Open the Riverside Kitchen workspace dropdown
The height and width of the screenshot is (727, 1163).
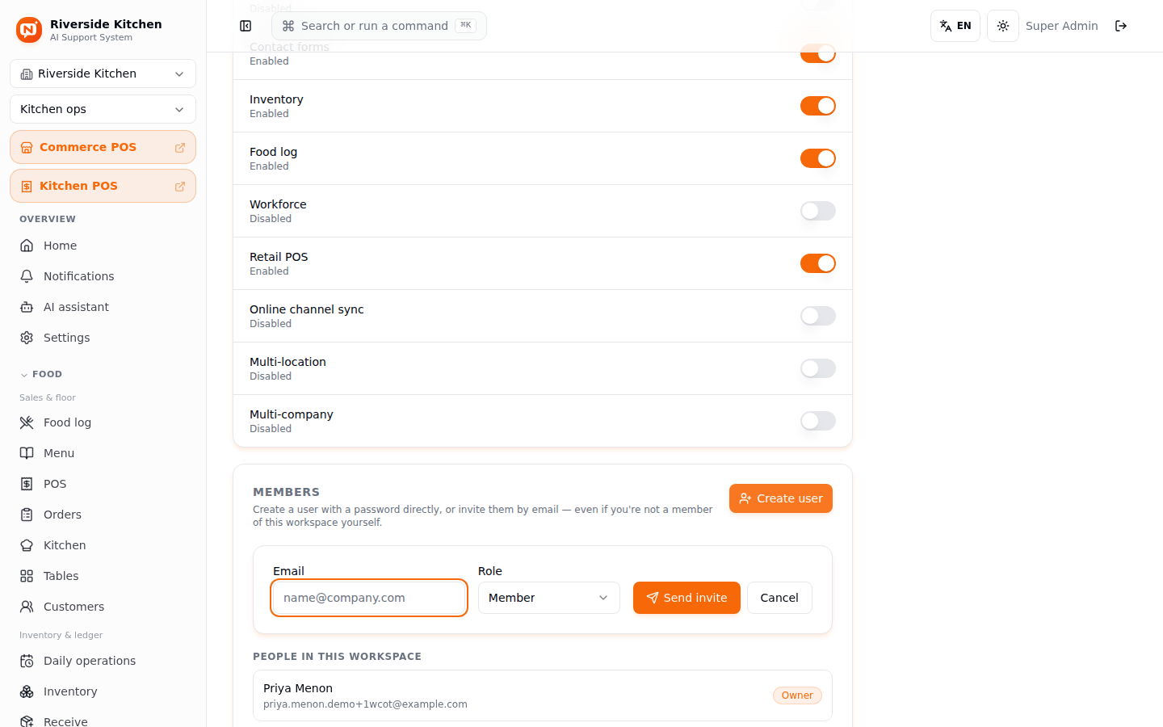coord(103,74)
